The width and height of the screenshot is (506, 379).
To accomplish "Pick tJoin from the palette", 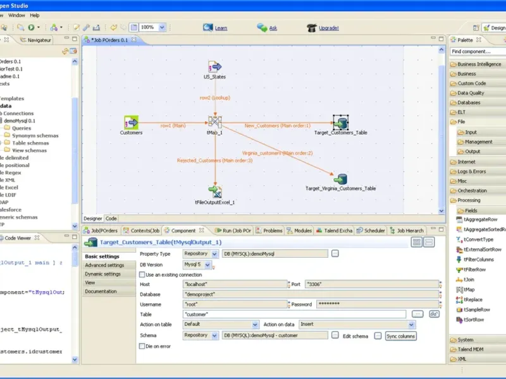I will [465, 279].
